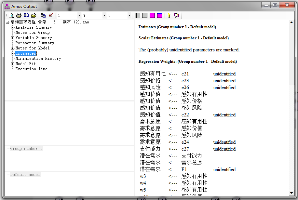Click the 支付能力 <--- e27 dependent variable
This screenshot has width=298, height=200.
pyautogui.click(x=150, y=149)
